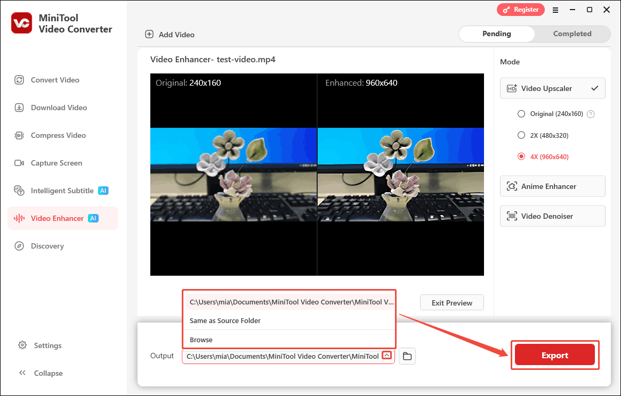Image resolution: width=621 pixels, height=396 pixels.
Task: Collapse the output path dropdown arrow
Action: [x=387, y=356]
